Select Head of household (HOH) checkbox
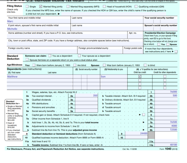This screenshot has height=163, width=187. coord(104,6)
